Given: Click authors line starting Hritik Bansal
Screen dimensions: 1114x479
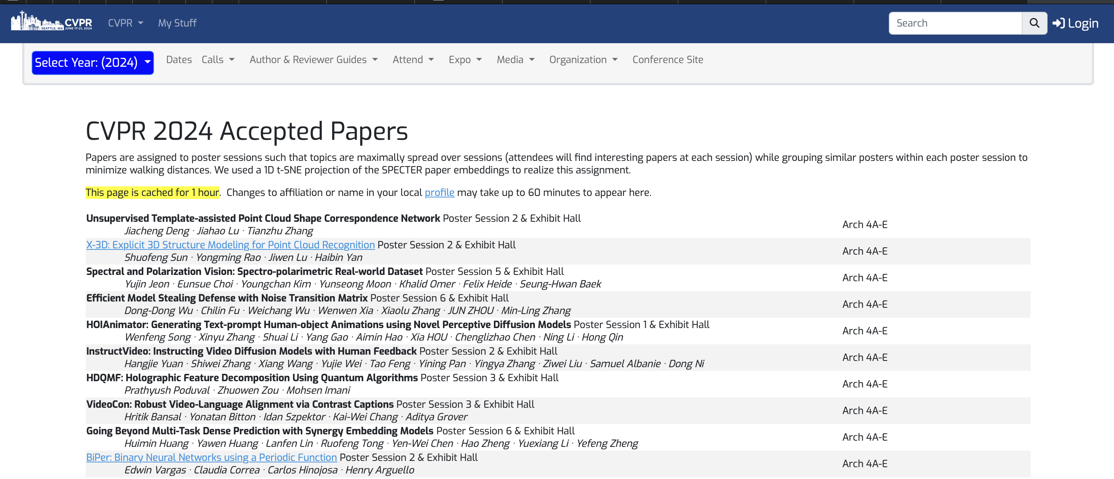Looking at the screenshot, I should tap(296, 417).
